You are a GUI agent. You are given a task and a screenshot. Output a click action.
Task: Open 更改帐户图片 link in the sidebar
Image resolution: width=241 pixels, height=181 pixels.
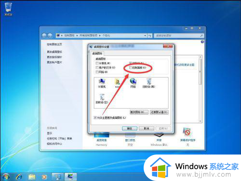[54, 62]
